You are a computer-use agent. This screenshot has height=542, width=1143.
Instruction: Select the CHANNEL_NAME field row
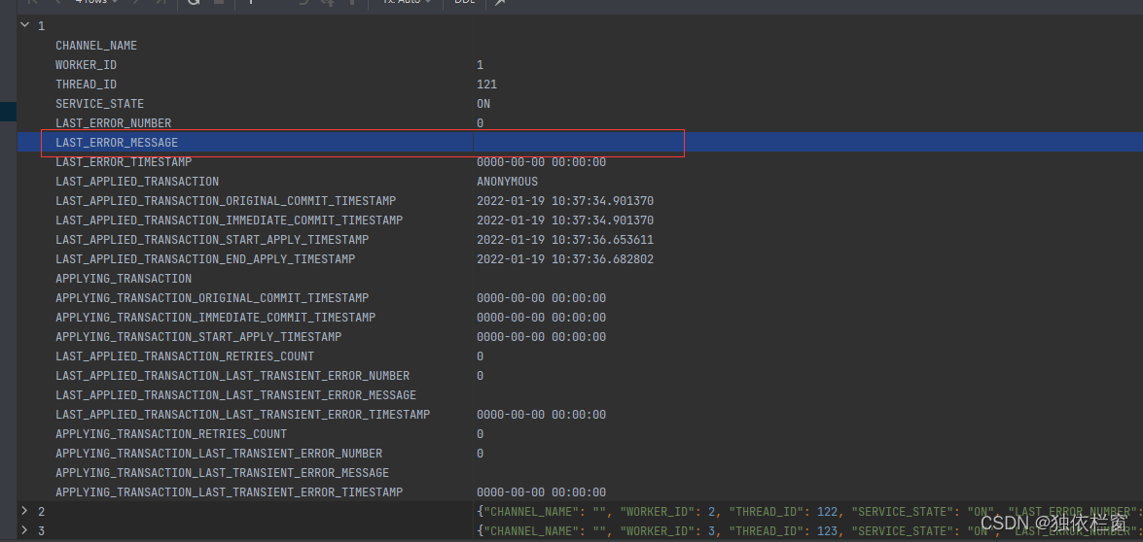pos(580,45)
